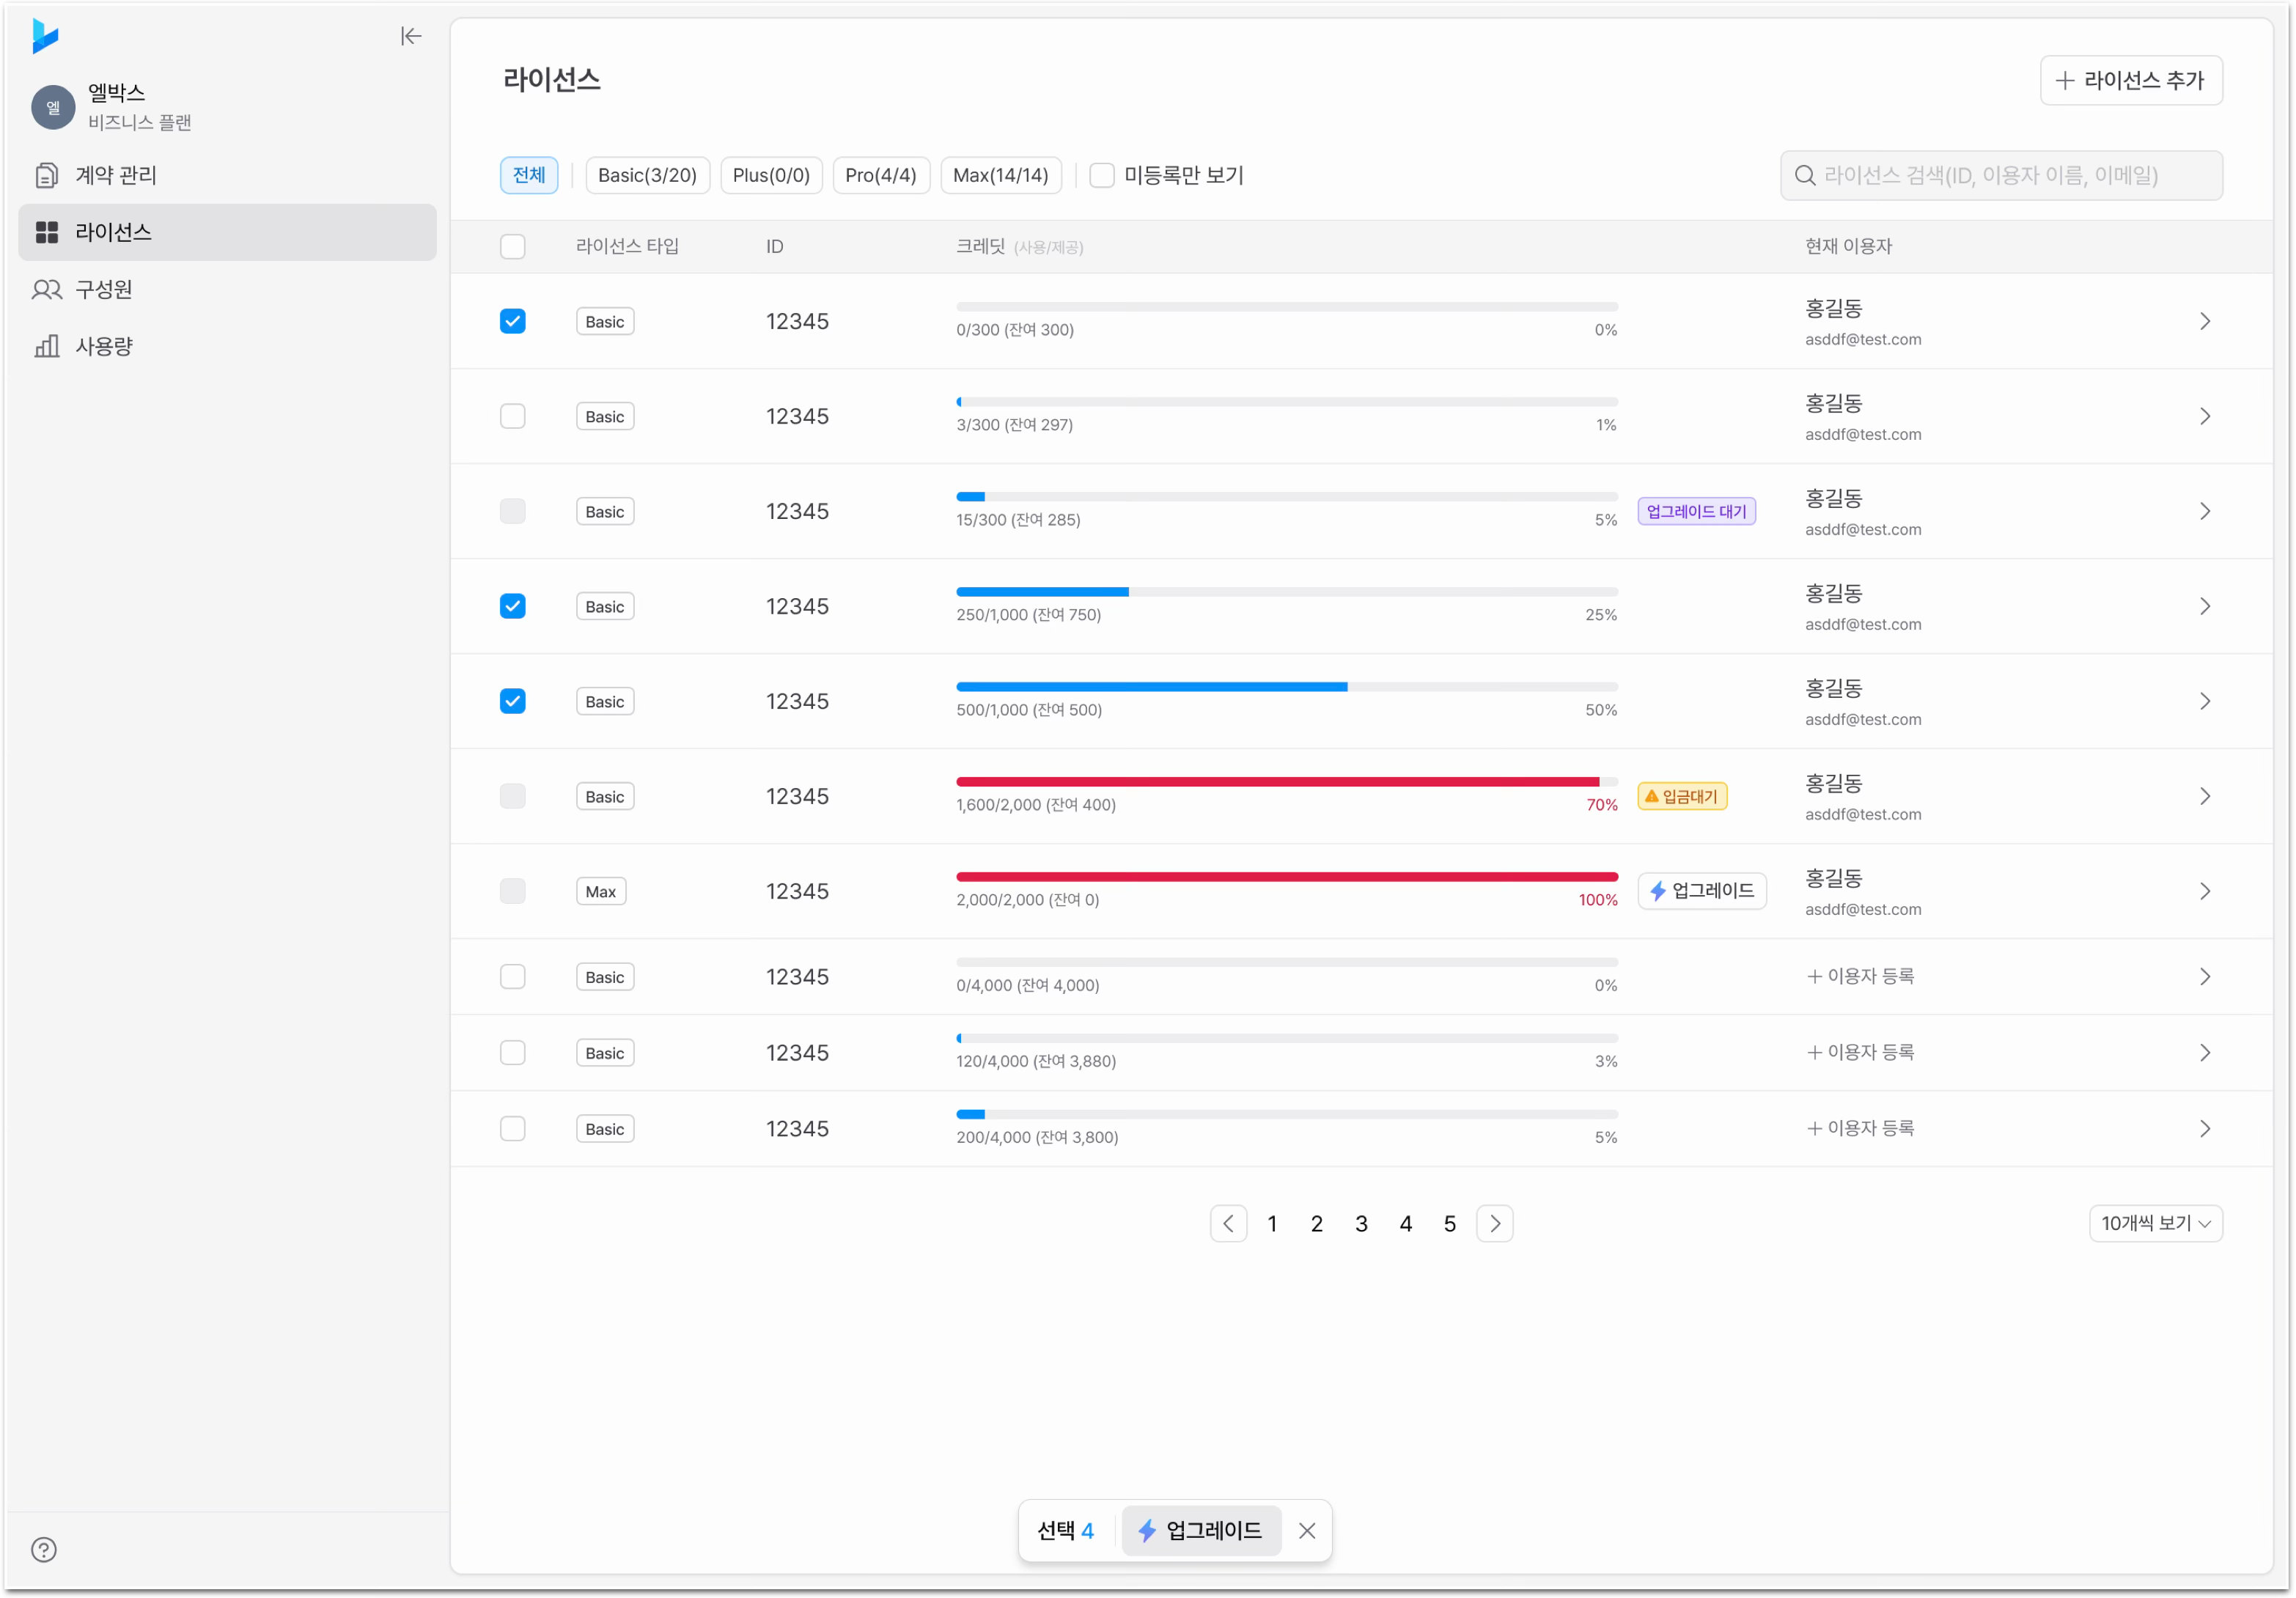
Task: Check the row with 3/300 credits
Action: click(512, 416)
